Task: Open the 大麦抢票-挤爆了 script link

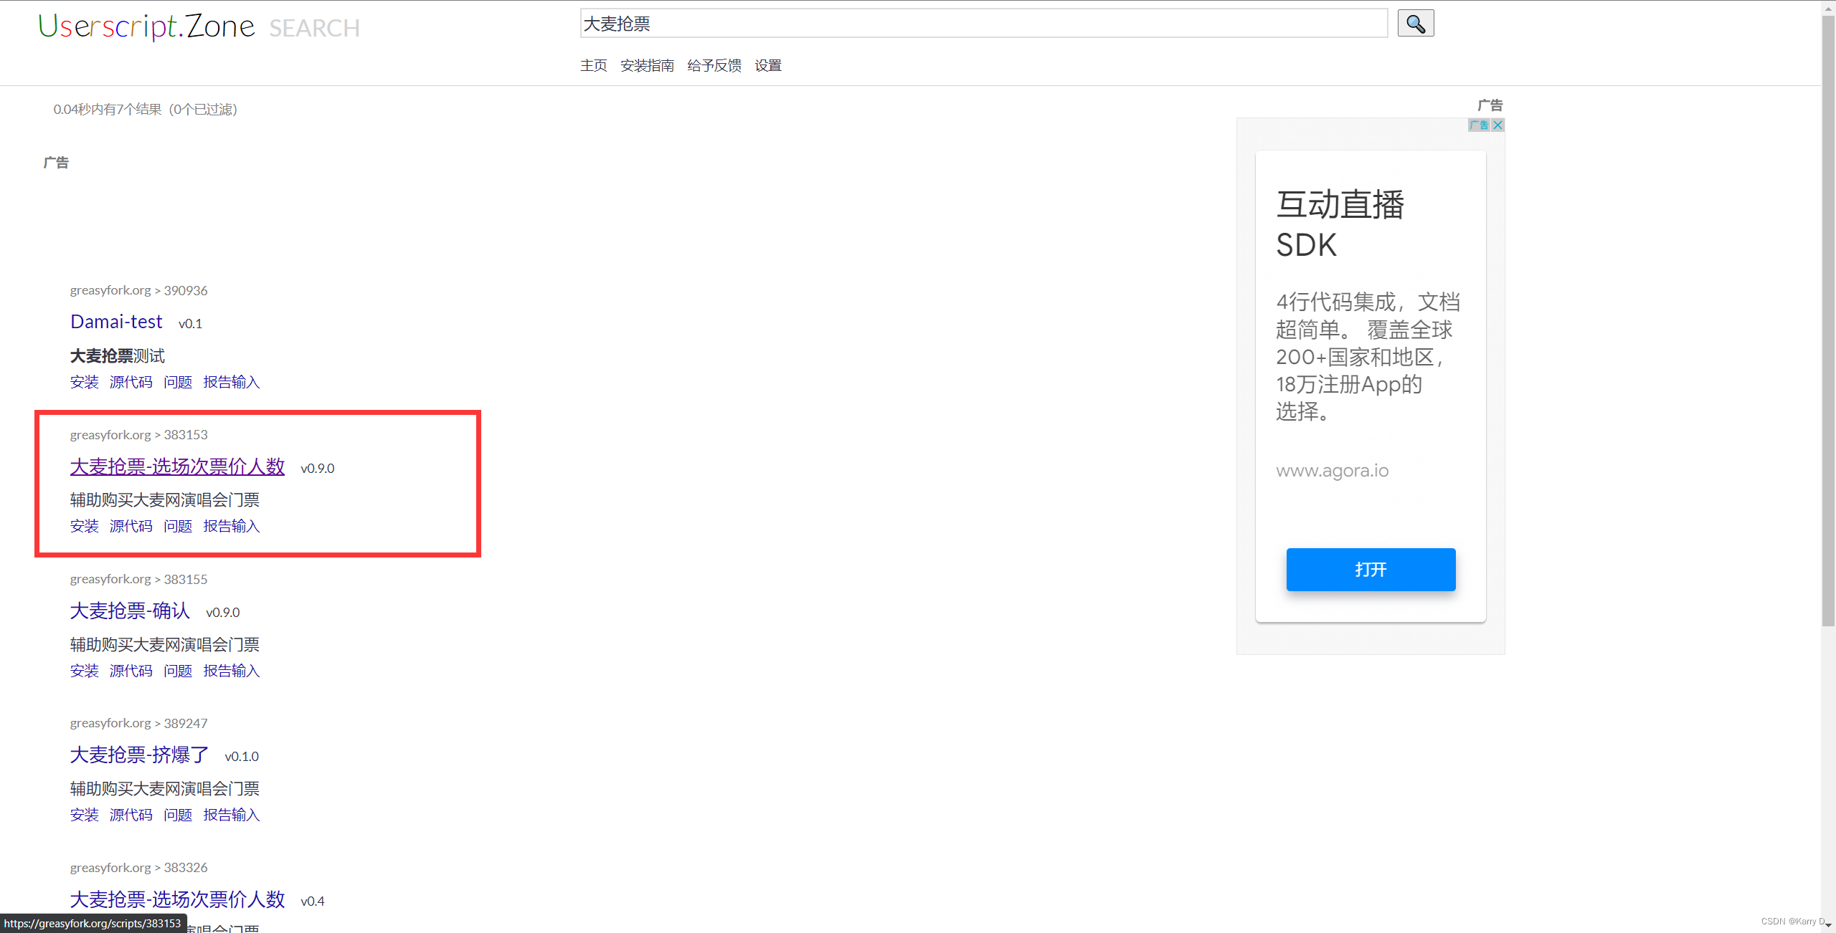Action: (139, 755)
